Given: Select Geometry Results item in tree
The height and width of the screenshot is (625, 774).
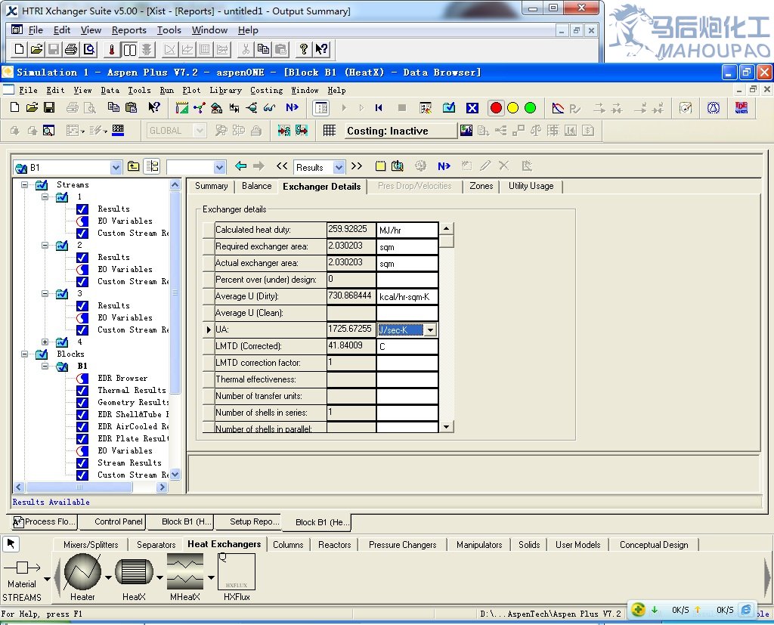Looking at the screenshot, I should coord(133,402).
